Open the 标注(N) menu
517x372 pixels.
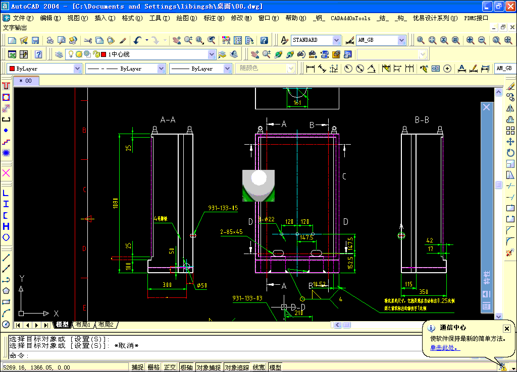point(214,18)
